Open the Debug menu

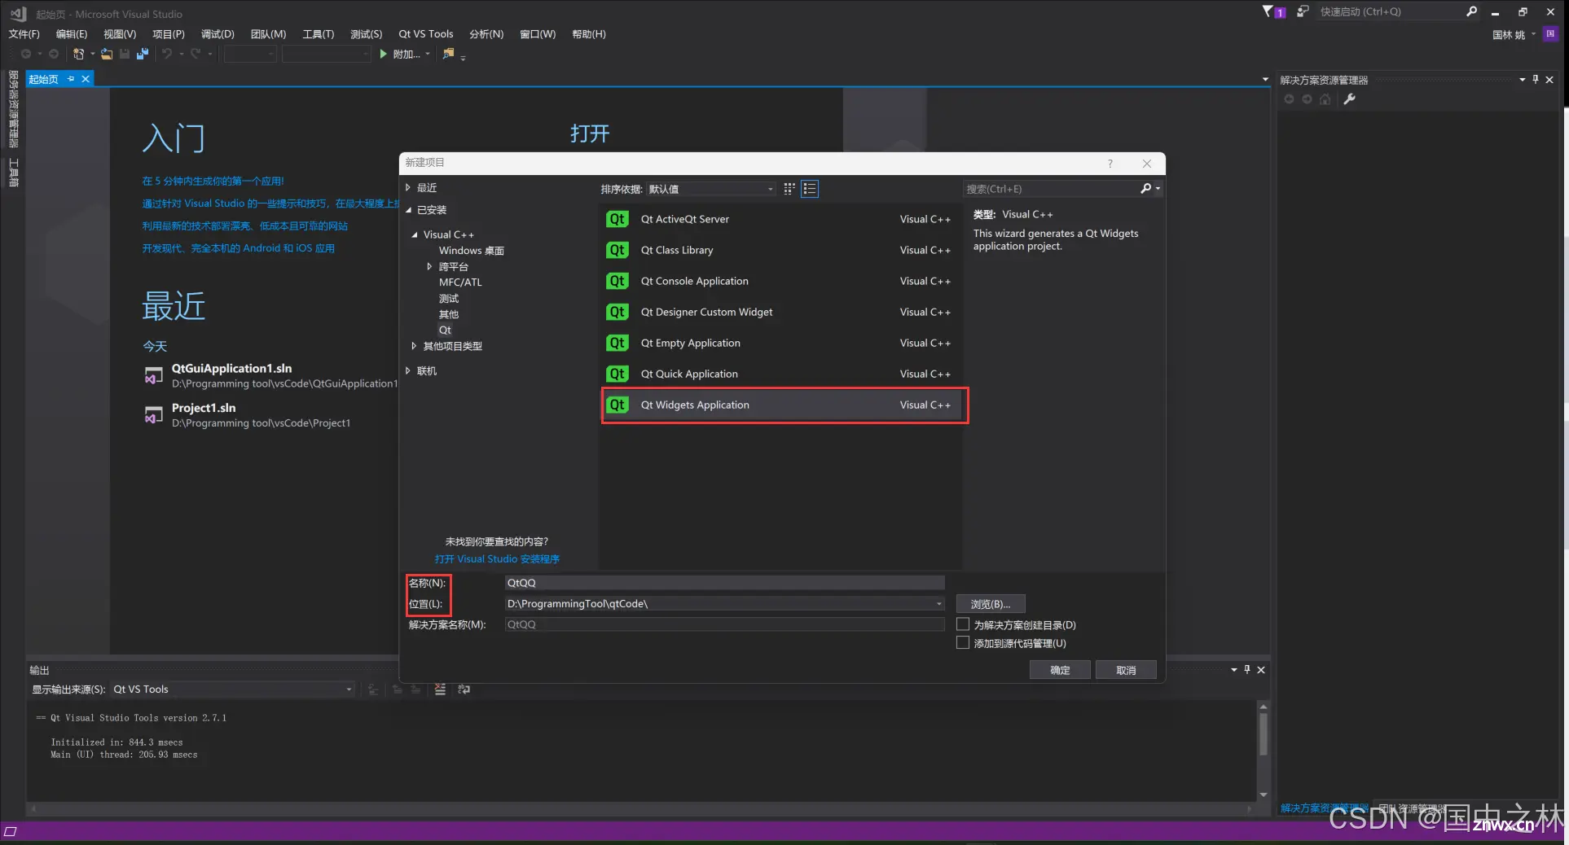click(x=218, y=34)
